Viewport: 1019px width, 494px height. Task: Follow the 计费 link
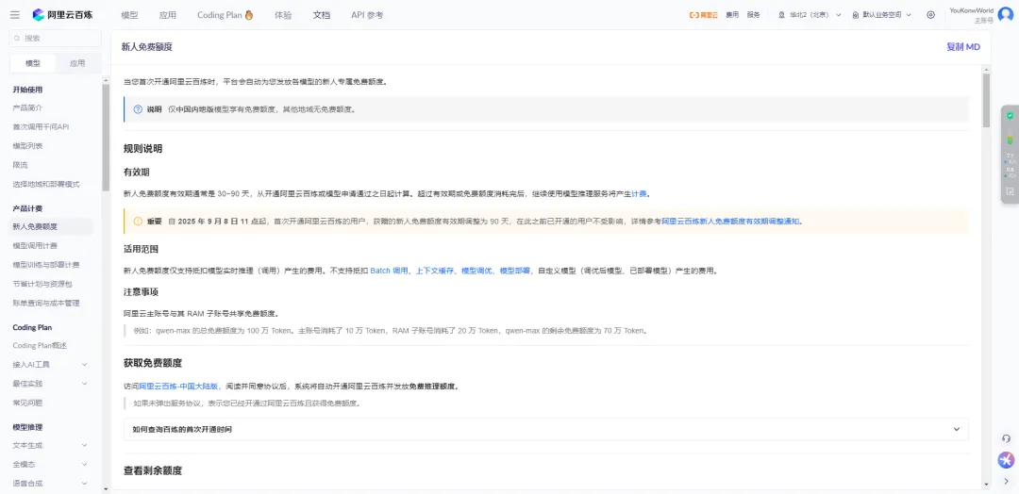tap(640, 193)
